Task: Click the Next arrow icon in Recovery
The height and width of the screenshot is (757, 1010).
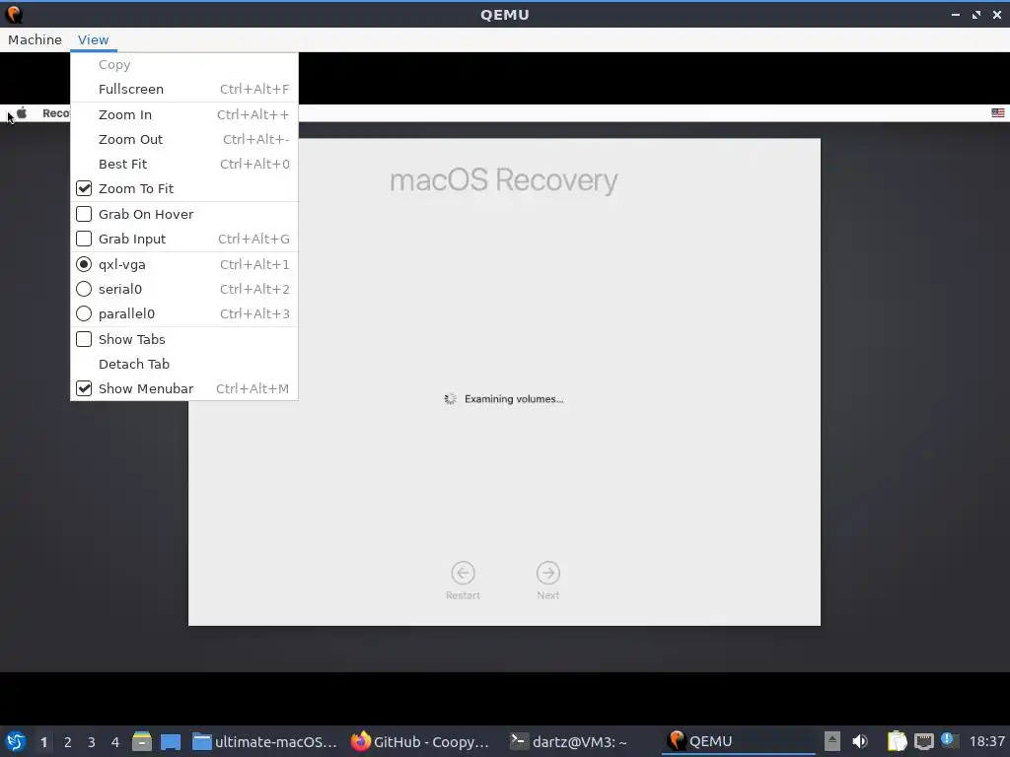Action: point(548,573)
